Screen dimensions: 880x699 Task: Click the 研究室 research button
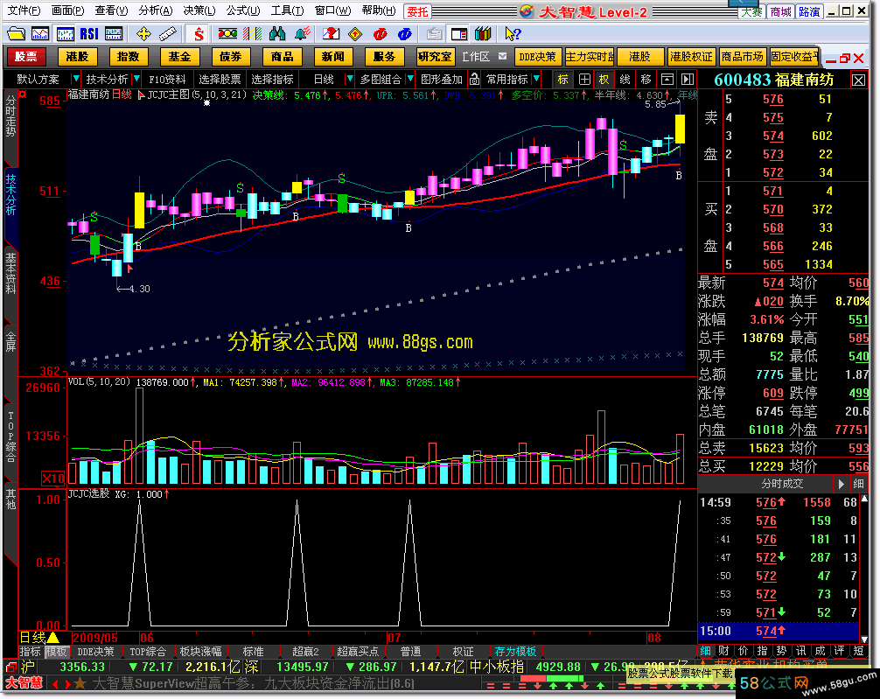pos(435,57)
